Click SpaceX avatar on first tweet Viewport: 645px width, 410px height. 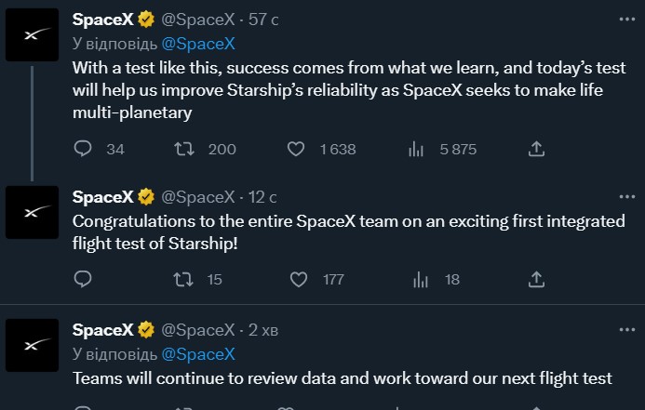click(32, 35)
